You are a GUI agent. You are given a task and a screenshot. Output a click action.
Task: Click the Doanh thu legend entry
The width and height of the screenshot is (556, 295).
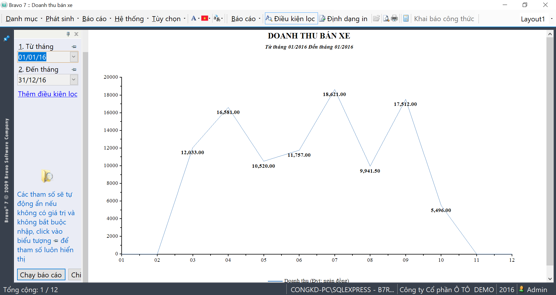click(x=309, y=281)
